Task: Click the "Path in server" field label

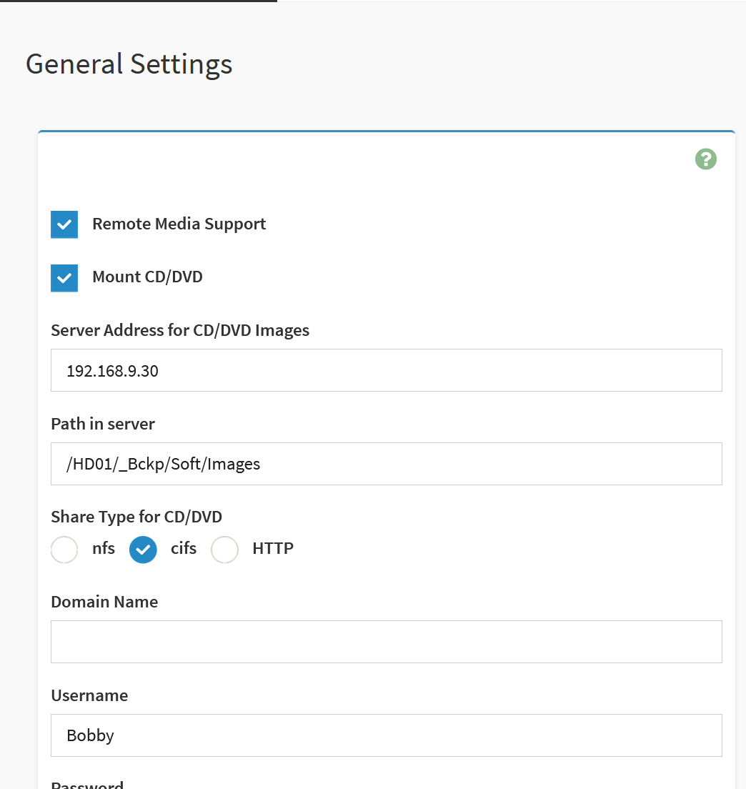Action: coord(103,424)
